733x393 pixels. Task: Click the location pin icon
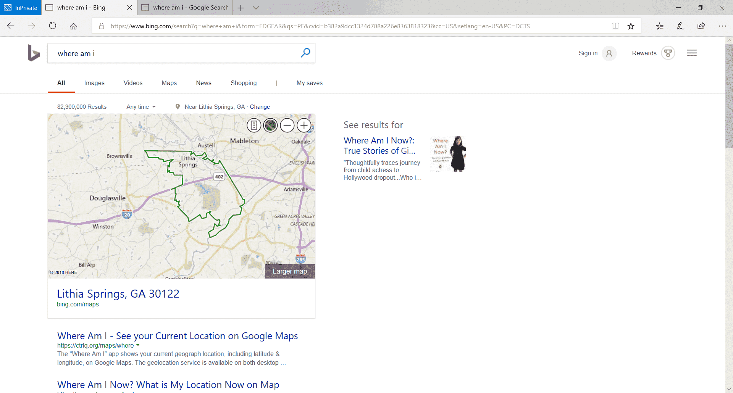(178, 107)
